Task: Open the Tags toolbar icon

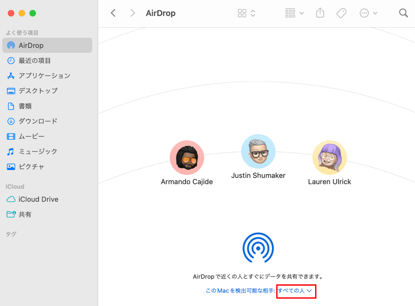Action: pyautogui.click(x=341, y=13)
